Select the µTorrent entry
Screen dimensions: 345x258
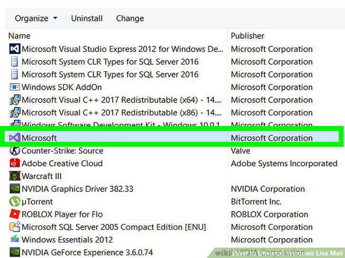37,202
